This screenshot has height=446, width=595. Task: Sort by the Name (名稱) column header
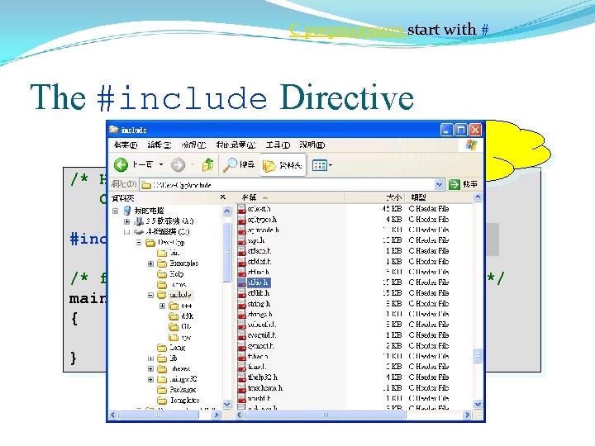290,197
